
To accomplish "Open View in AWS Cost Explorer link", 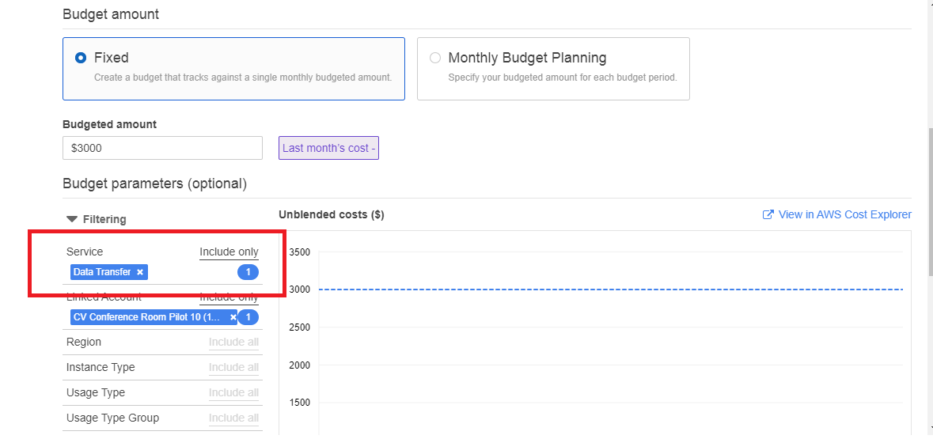I will coord(844,215).
